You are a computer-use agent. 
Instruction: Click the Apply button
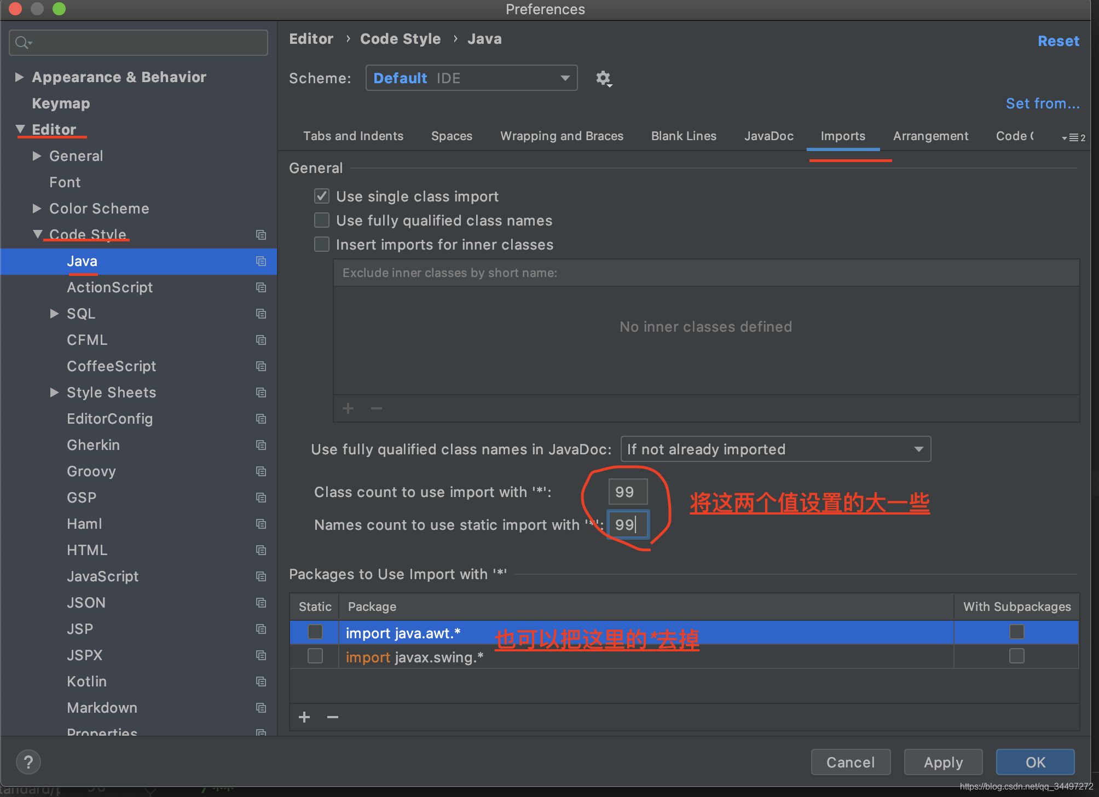tap(942, 762)
